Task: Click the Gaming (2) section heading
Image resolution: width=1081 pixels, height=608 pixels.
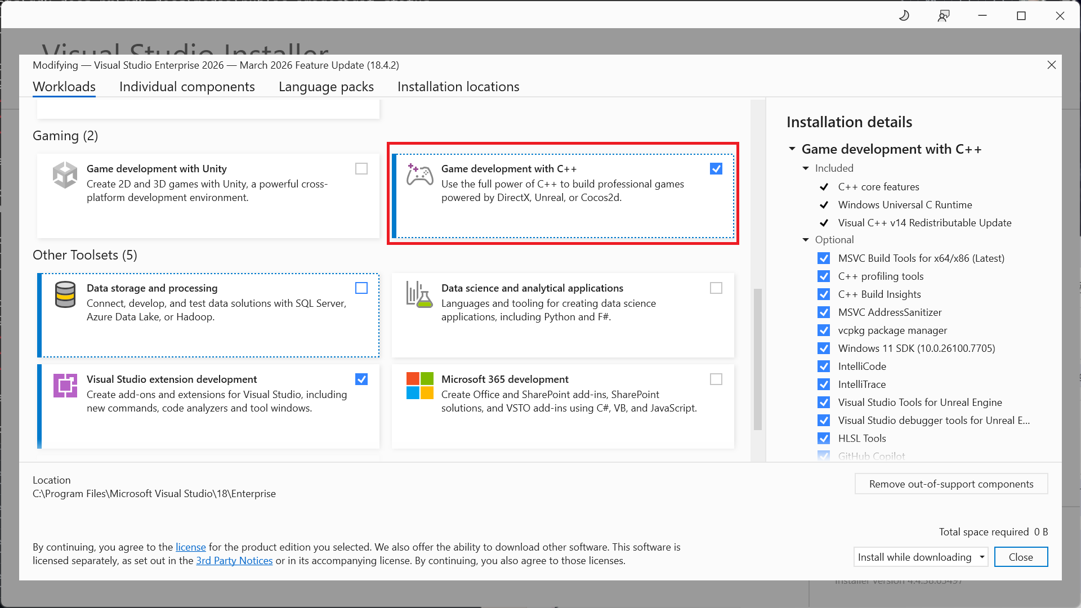Action: 65,136
